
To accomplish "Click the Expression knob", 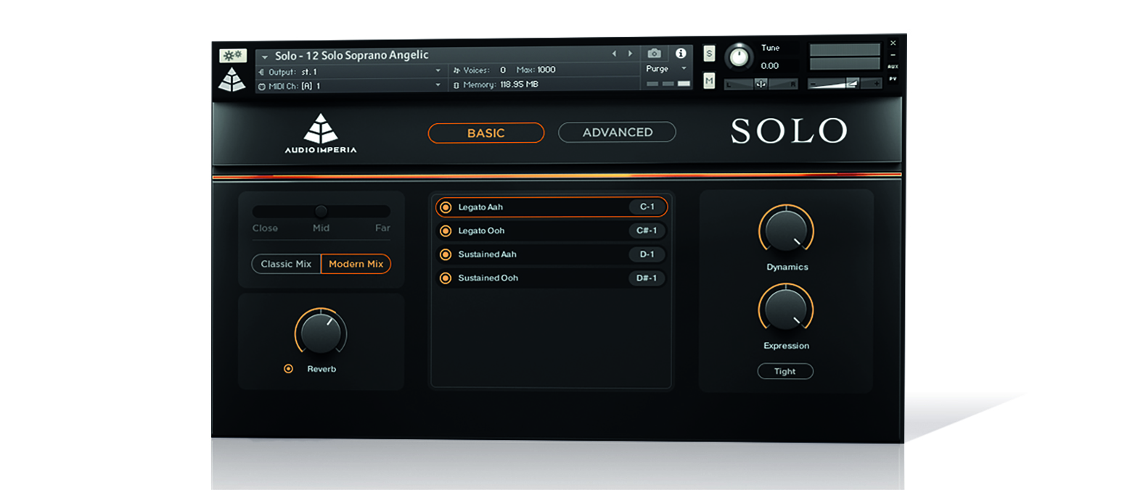I will [x=786, y=309].
